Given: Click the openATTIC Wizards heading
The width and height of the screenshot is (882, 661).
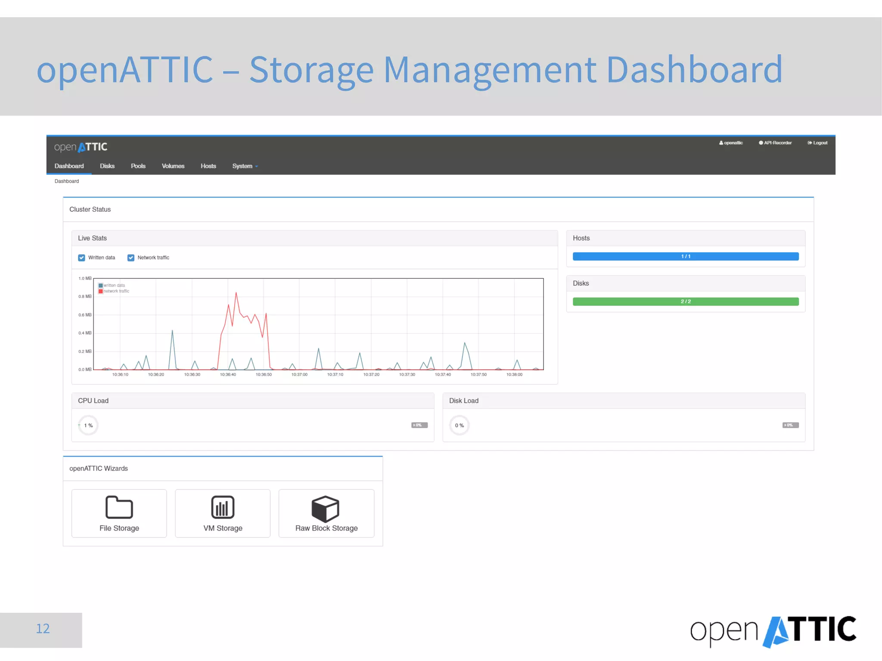Looking at the screenshot, I should click(x=99, y=469).
